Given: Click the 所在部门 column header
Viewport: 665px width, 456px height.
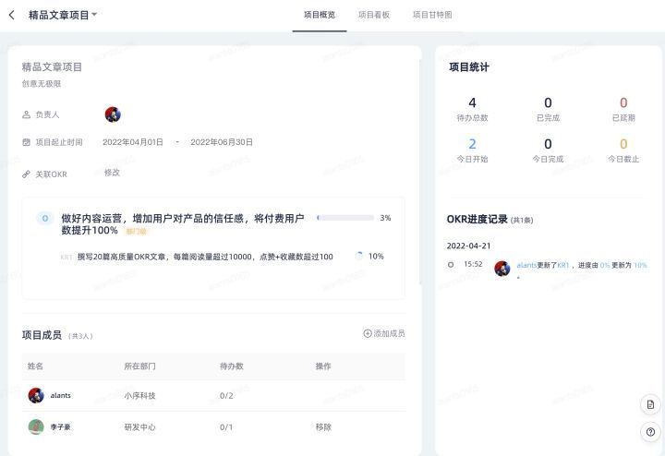Looking at the screenshot, I should (x=139, y=366).
